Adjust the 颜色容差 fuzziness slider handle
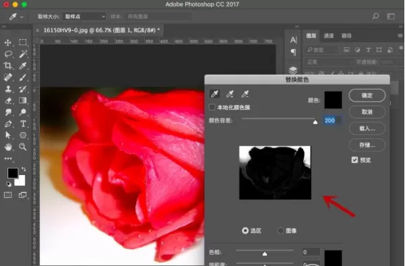Screen dimensions: 405x266 (x=315, y=122)
